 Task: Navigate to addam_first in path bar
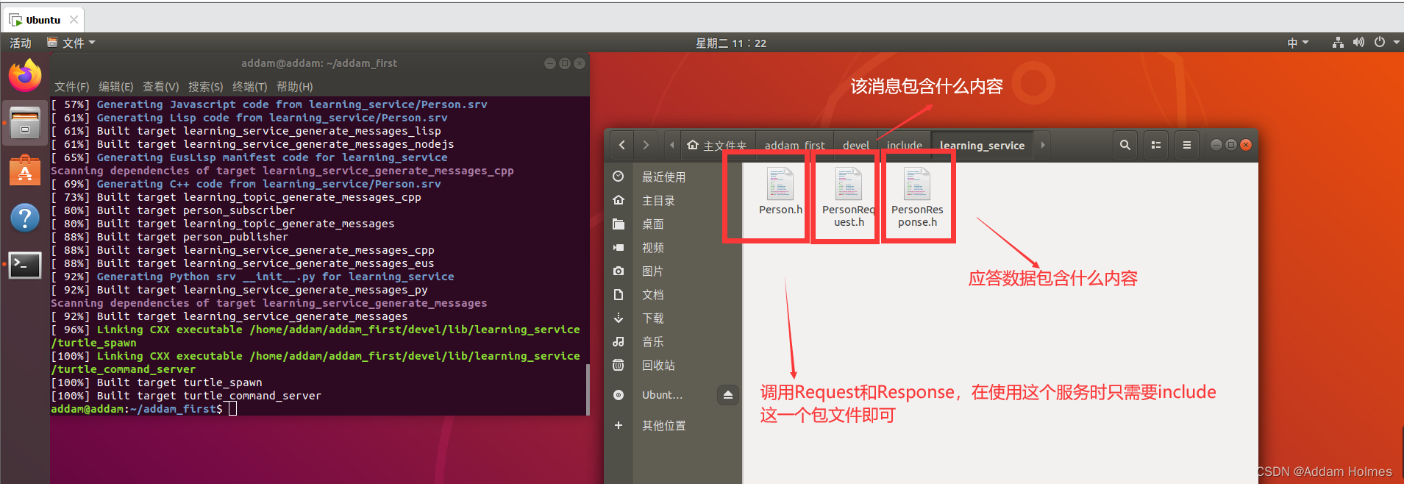click(794, 145)
